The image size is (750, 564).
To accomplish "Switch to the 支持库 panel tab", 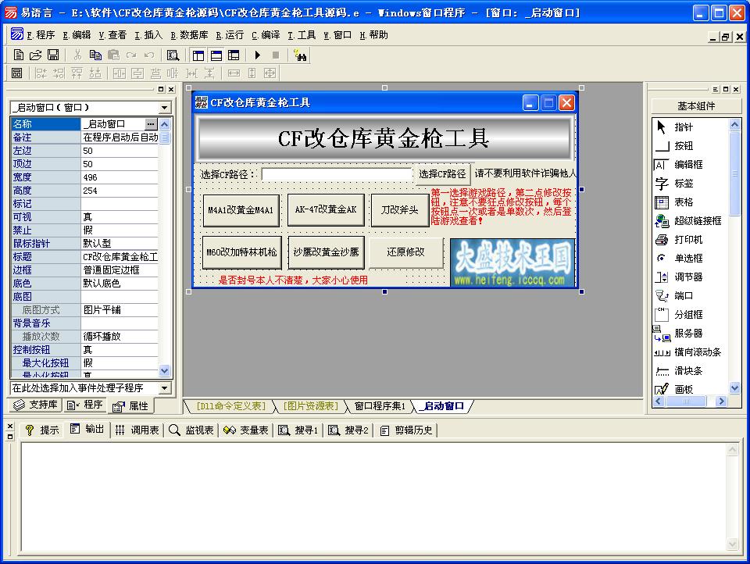I will click(35, 405).
